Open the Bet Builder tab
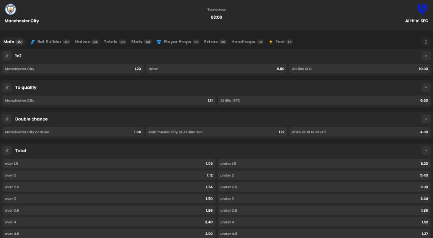The height and width of the screenshot is (238, 433). pos(50,42)
